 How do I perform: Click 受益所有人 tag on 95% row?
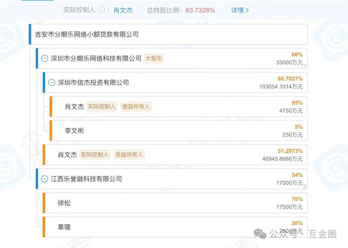point(136,107)
